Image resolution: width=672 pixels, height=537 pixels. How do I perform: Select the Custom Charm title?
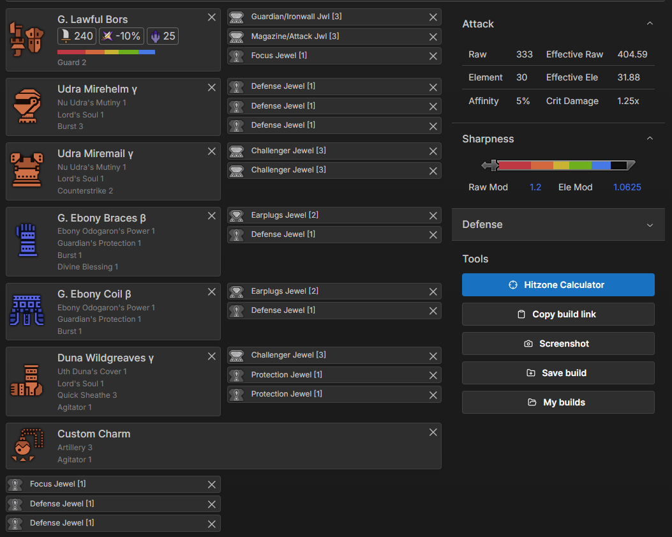coord(94,434)
